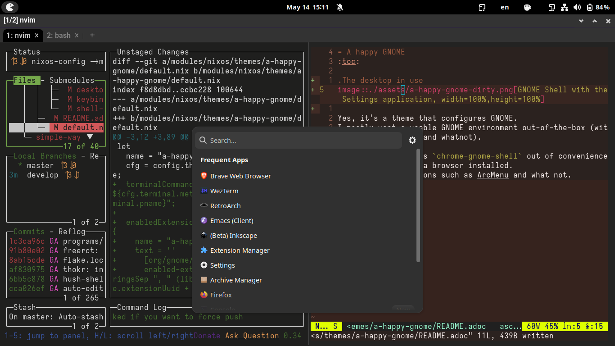
Task: Open Extension Manager puzzle icon
Action: click(204, 250)
